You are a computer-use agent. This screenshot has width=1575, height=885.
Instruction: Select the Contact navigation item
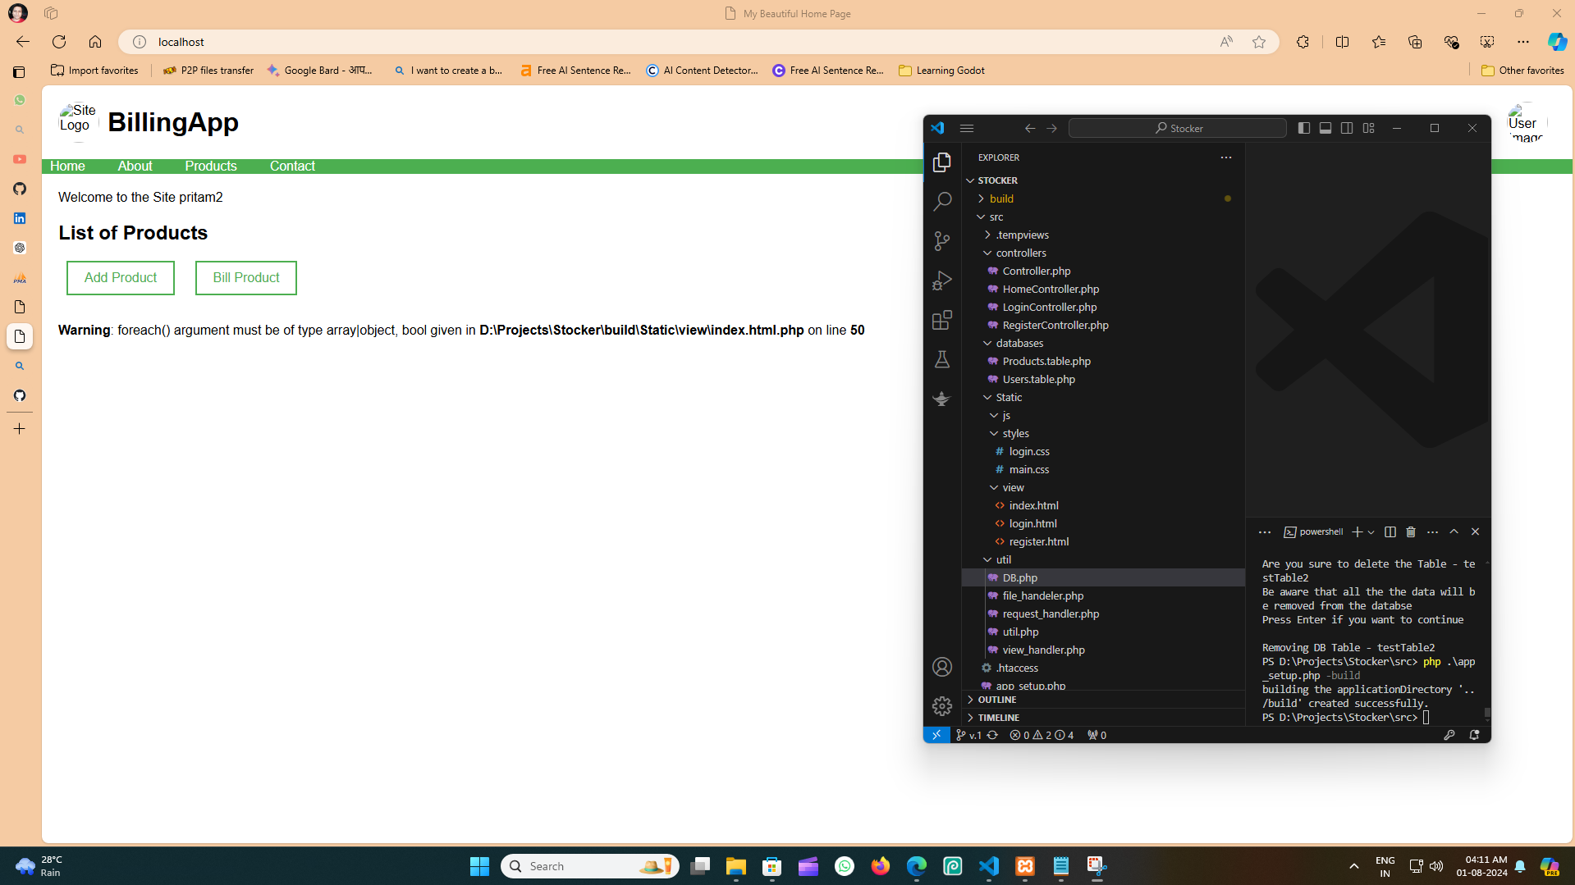tap(292, 166)
